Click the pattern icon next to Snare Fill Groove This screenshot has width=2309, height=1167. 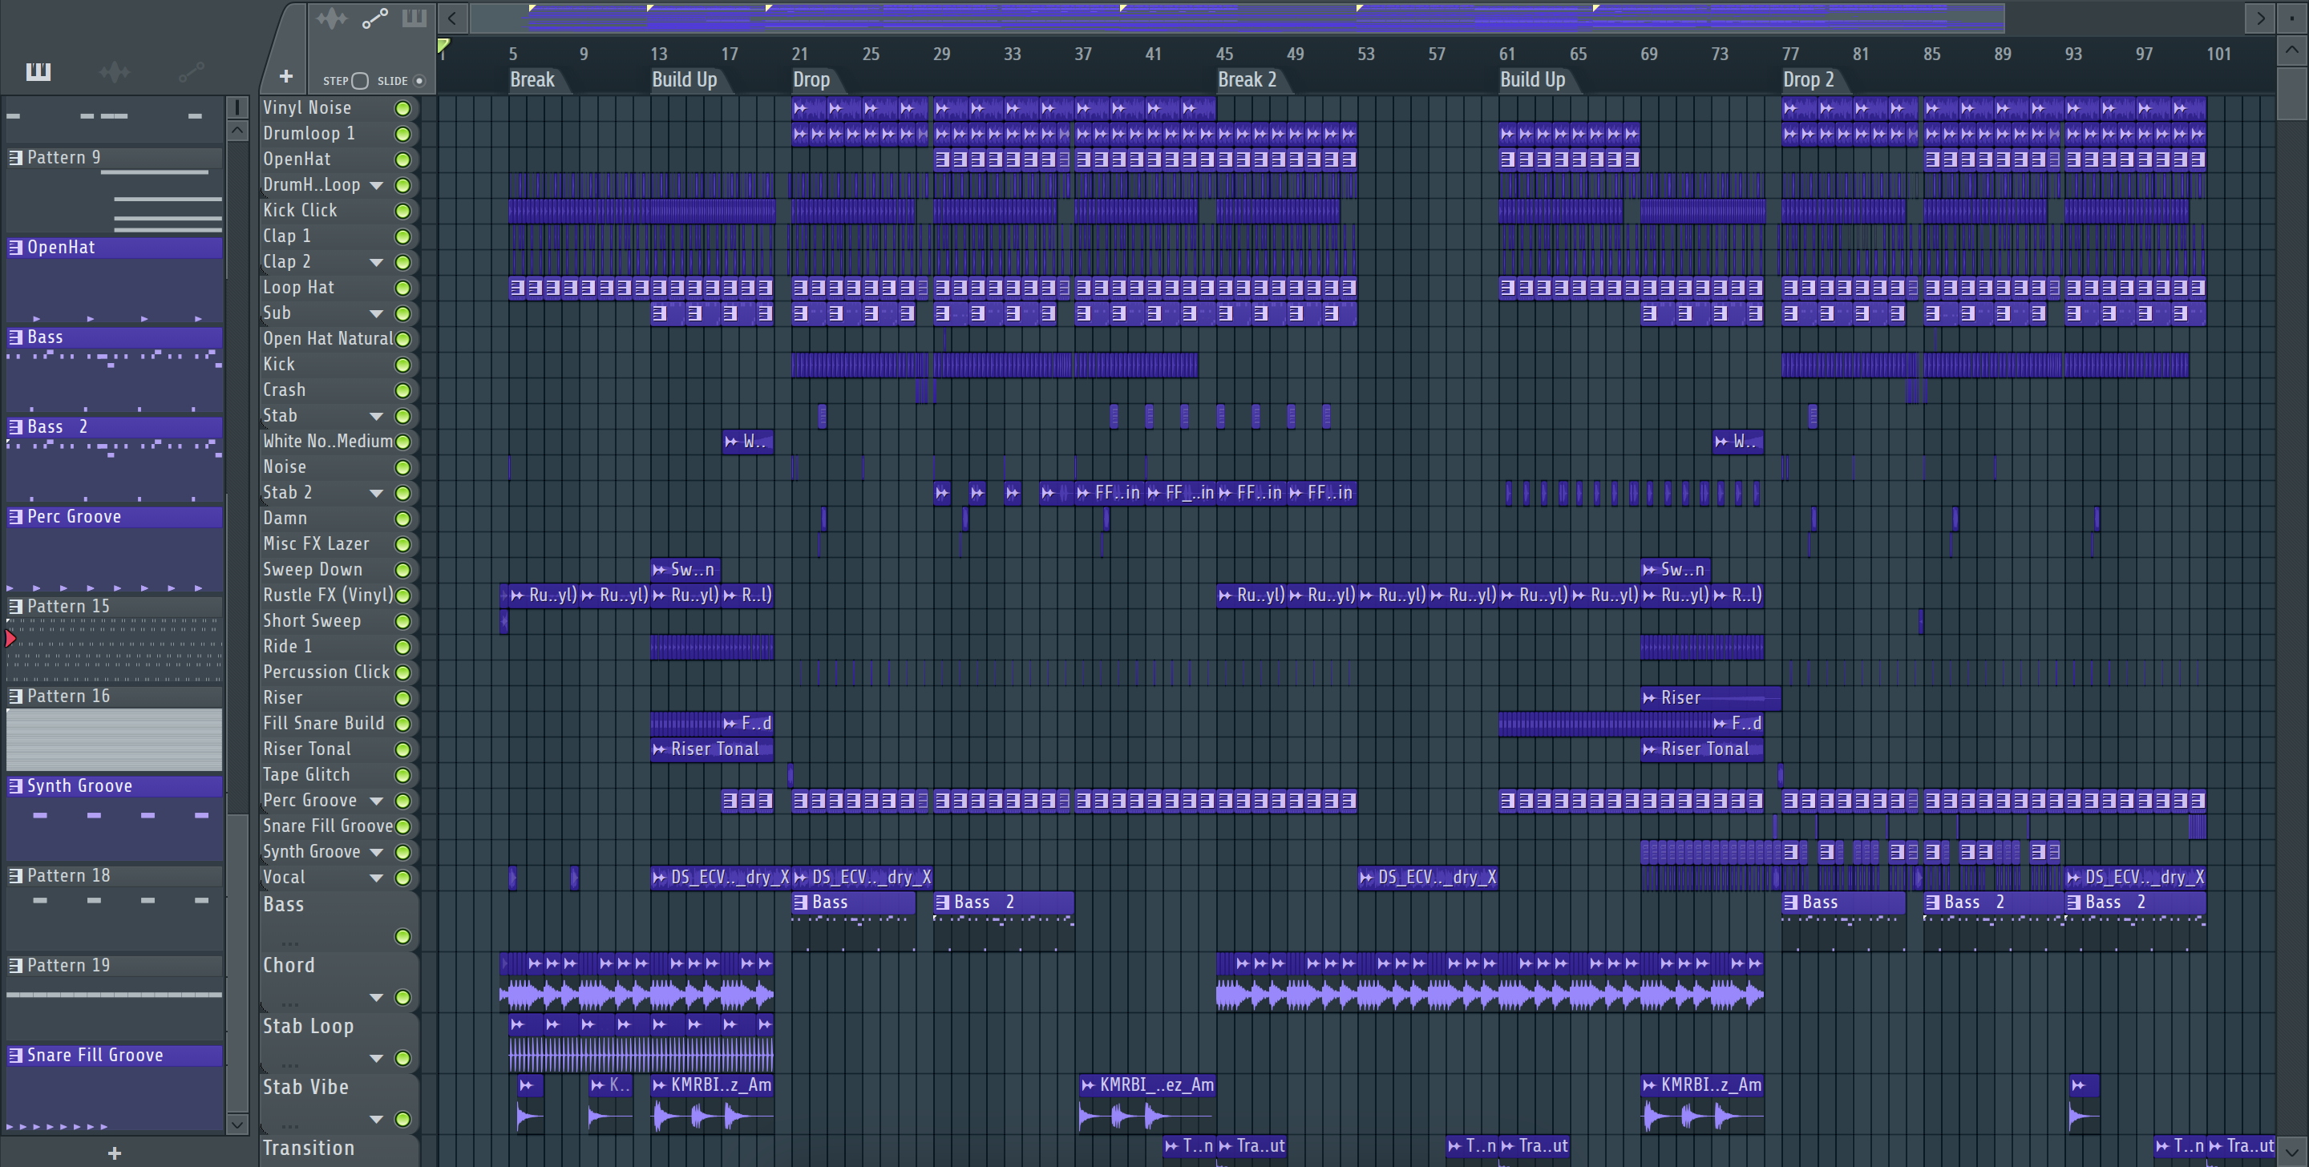point(15,1056)
